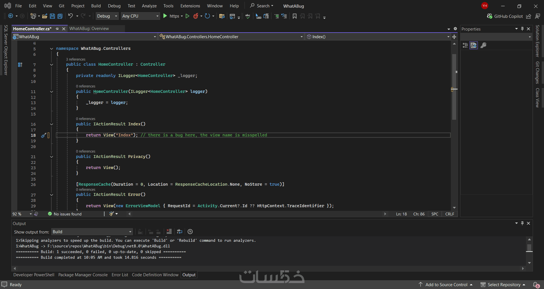544x289 pixels.
Task: Click the Clear All output icon
Action: [x=169, y=232]
